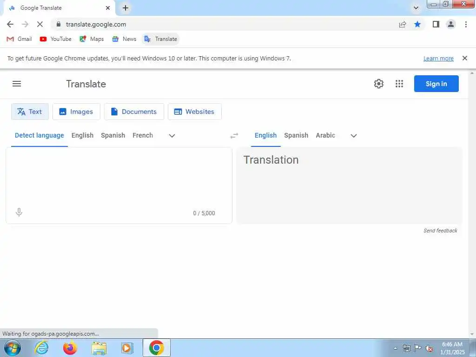Go forward to next page
Image resolution: width=476 pixels, height=357 pixels.
(25, 24)
